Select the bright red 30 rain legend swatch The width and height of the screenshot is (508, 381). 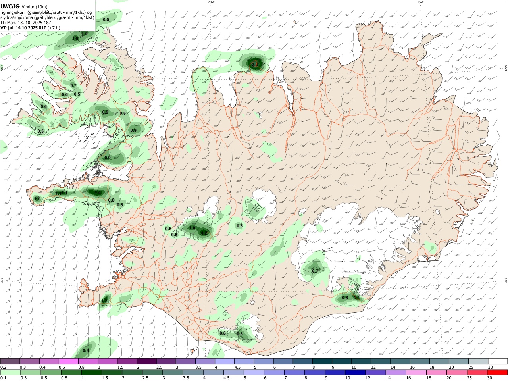(497, 372)
